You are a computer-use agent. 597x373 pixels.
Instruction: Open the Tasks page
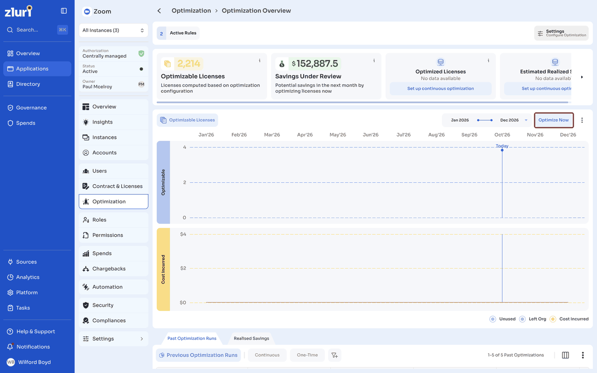point(37,308)
